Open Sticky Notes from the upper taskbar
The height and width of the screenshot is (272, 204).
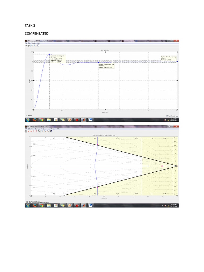63,120
